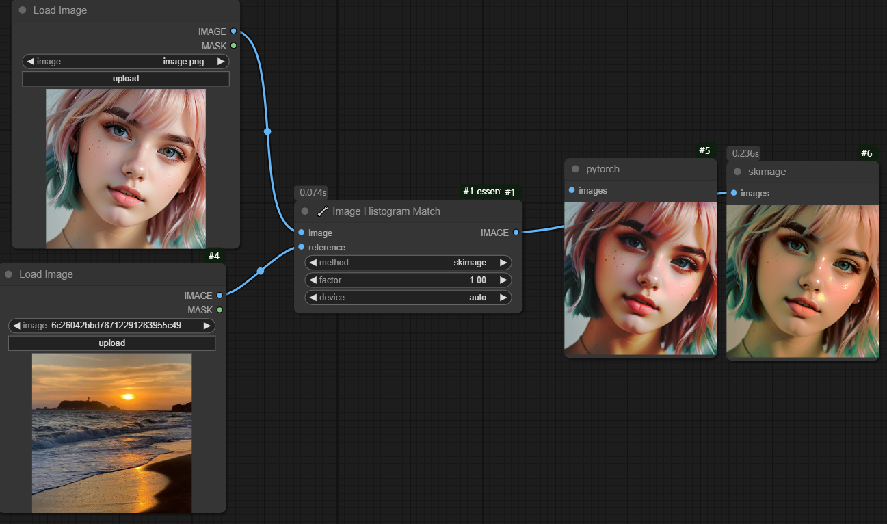
Task: Click the IMAGE output port of top Load Image node
Action: (234, 31)
